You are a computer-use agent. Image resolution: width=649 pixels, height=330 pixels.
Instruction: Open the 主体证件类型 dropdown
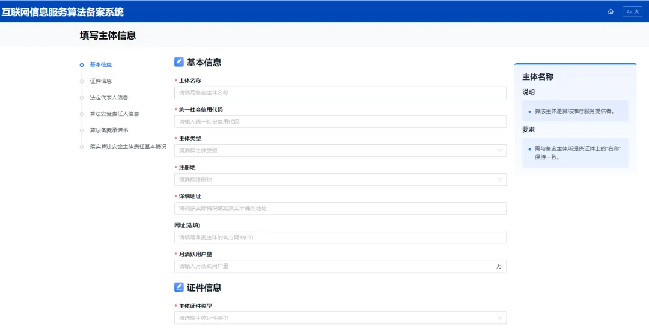click(340, 318)
